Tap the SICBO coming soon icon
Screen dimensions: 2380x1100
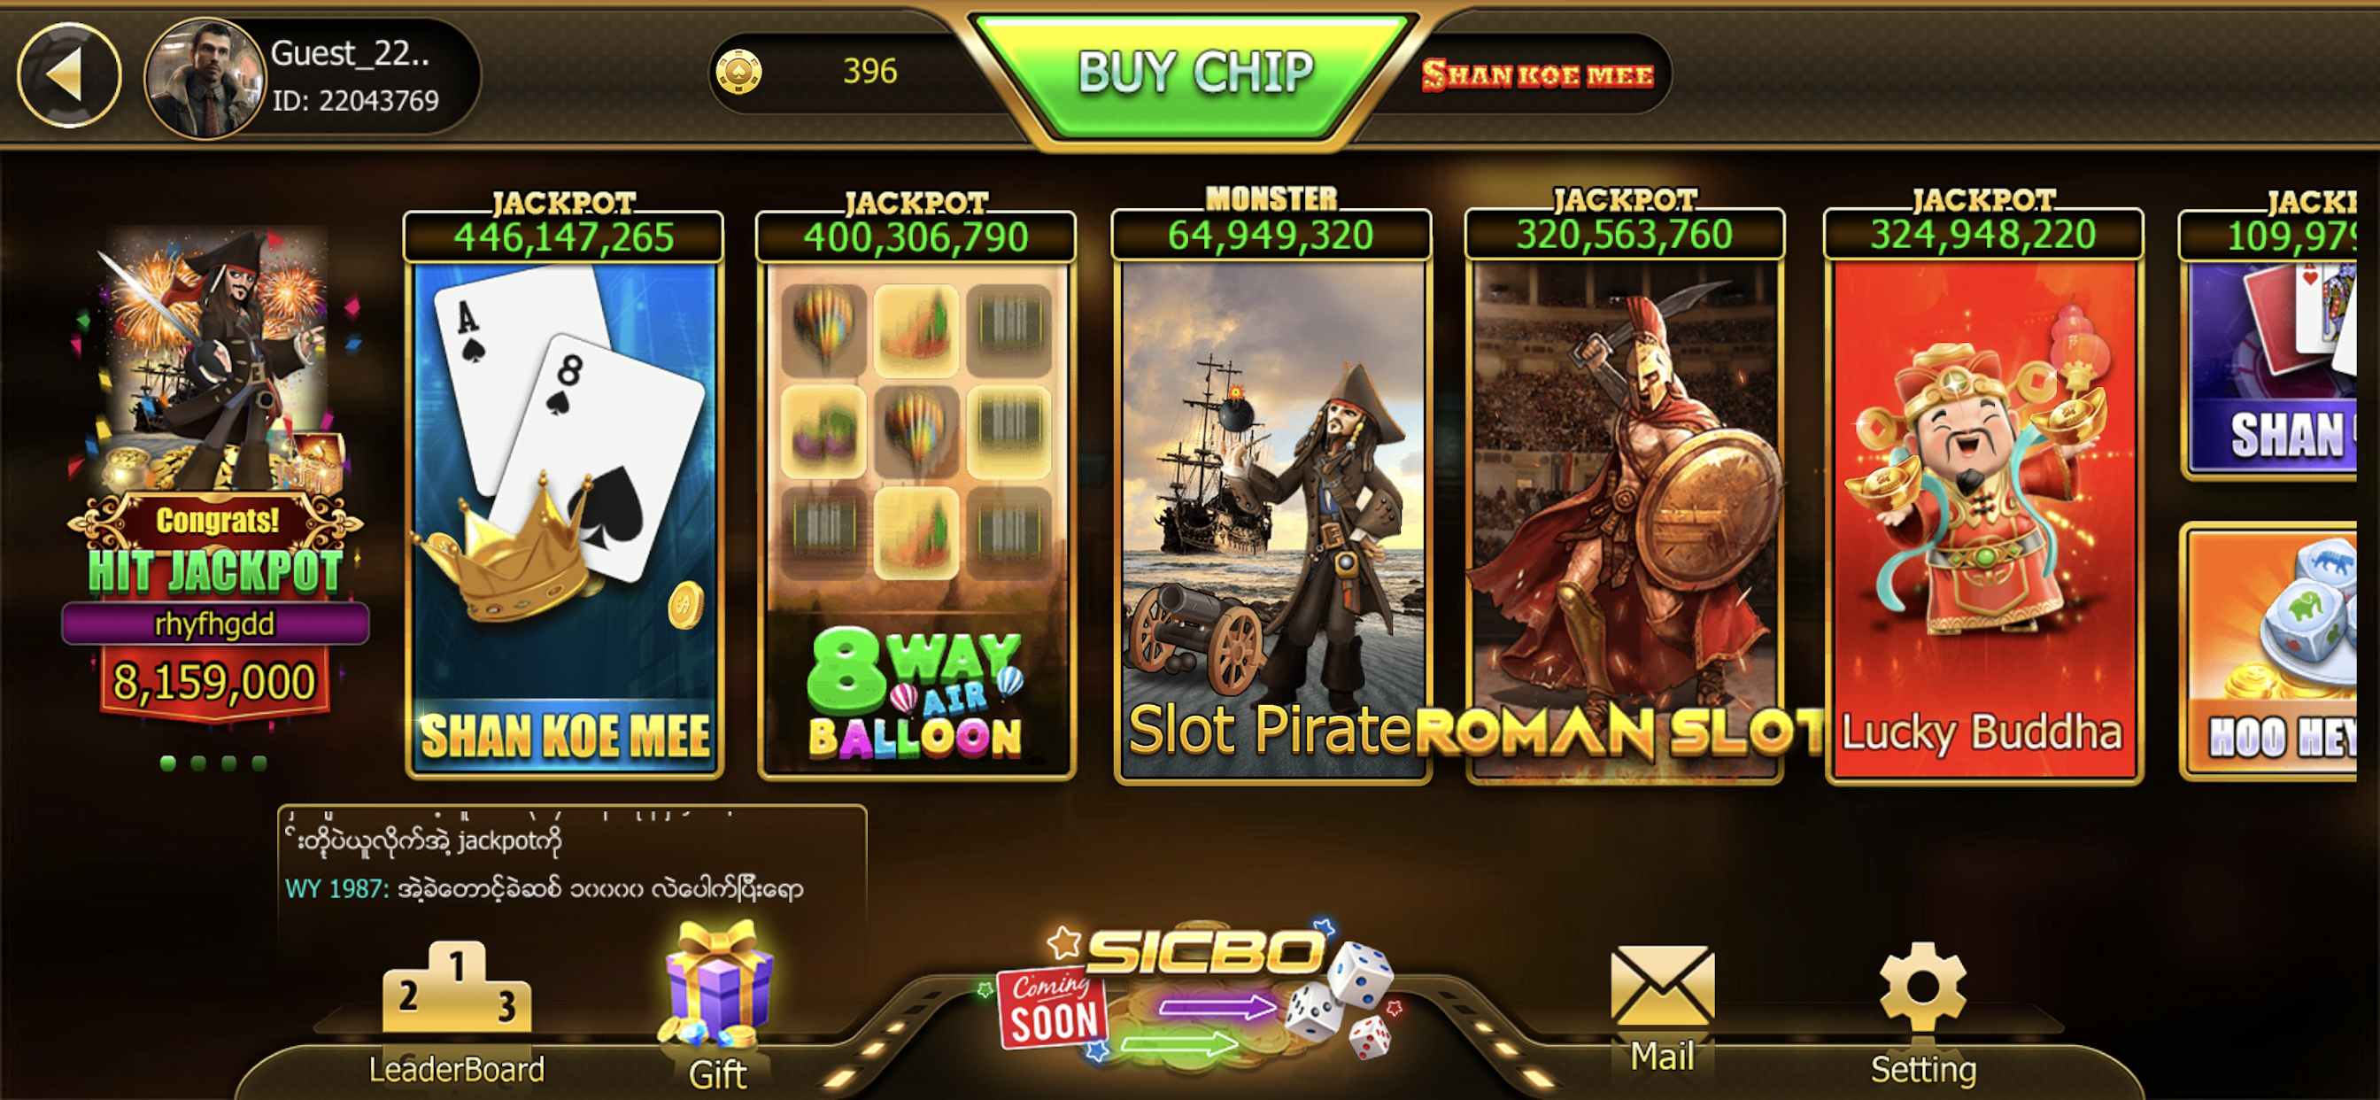coord(1194,994)
